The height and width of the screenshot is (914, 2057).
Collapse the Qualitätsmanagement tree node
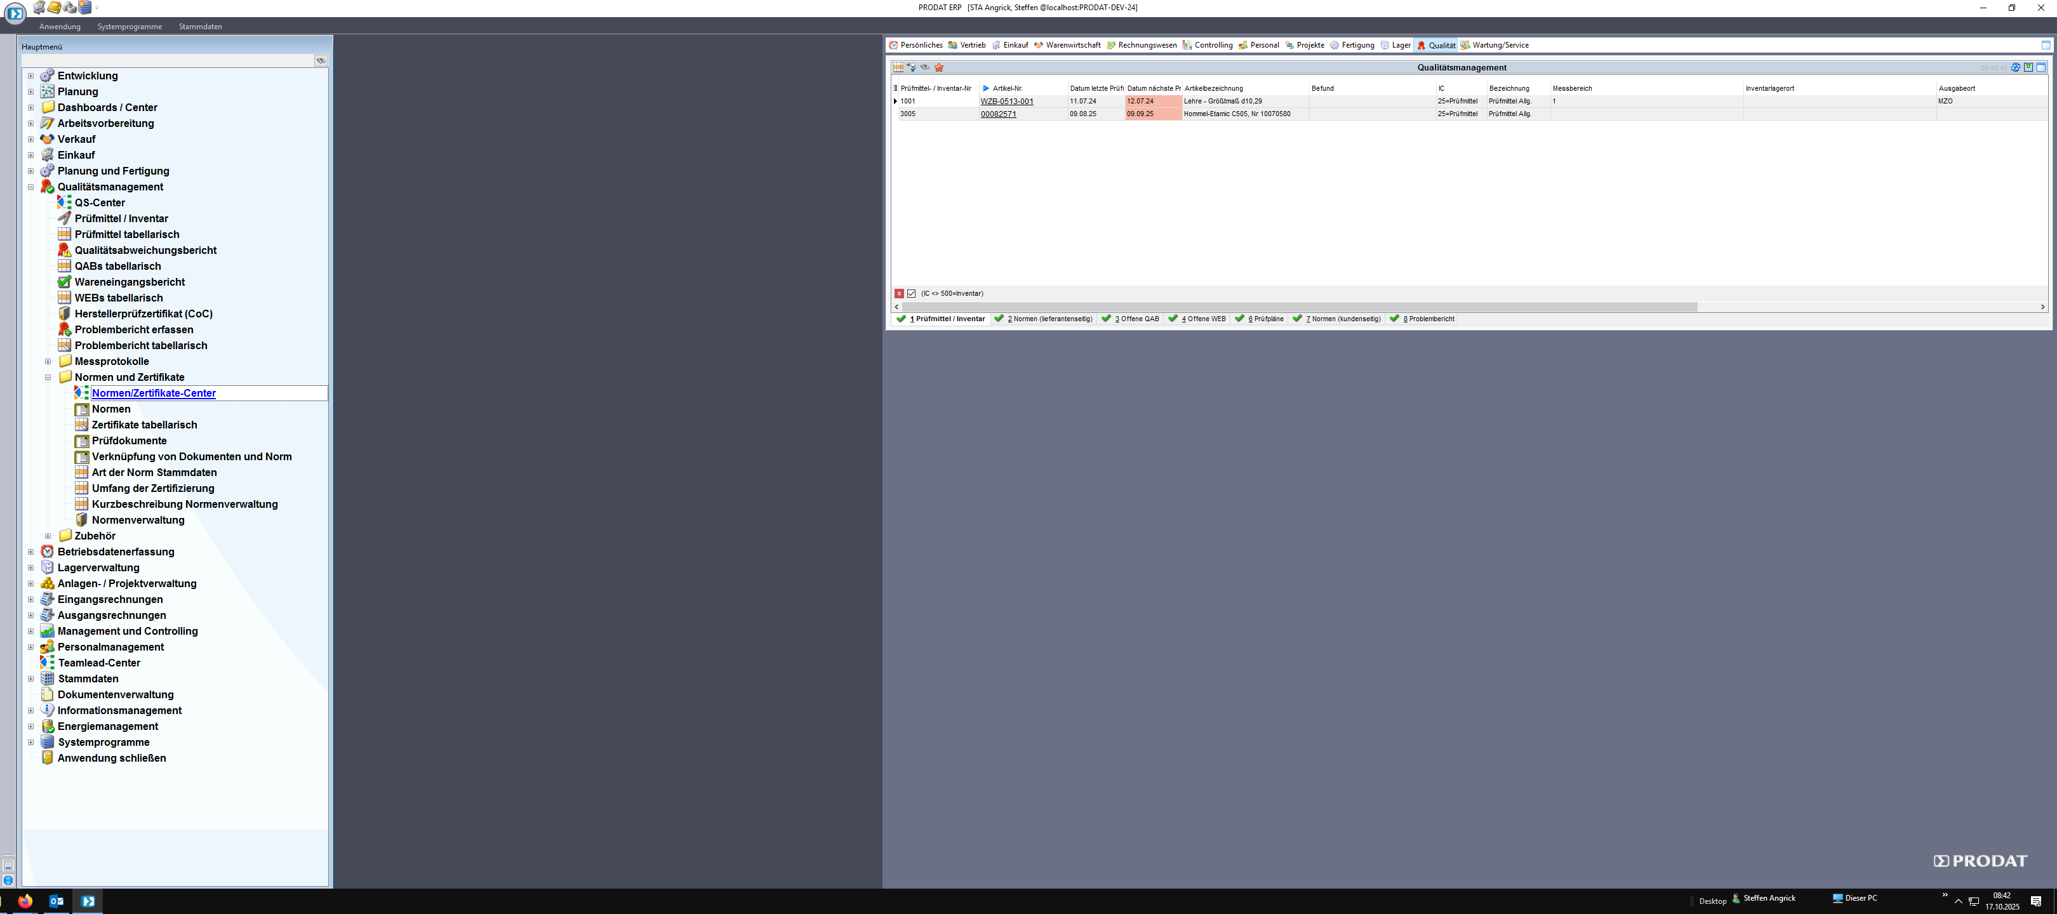(x=31, y=187)
